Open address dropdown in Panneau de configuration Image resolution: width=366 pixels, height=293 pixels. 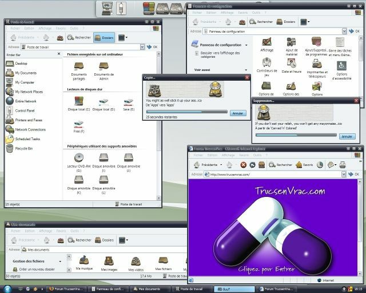point(344,31)
